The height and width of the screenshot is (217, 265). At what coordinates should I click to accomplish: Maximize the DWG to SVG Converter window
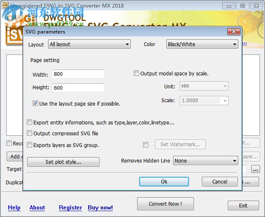242,6
